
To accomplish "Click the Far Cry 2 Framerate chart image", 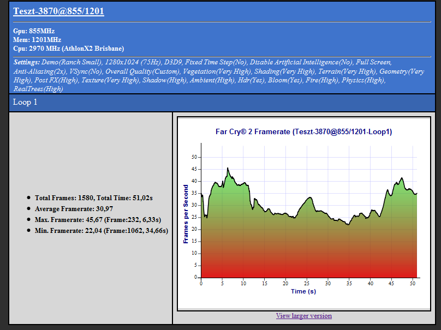I will point(304,214).
